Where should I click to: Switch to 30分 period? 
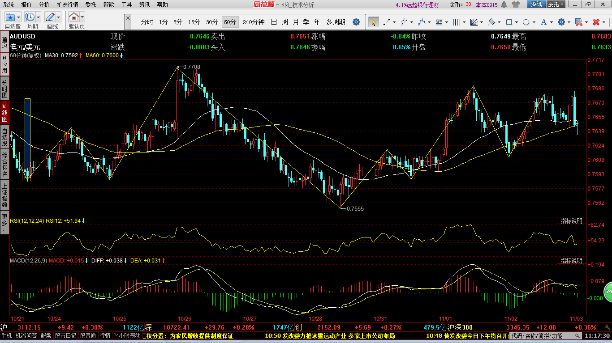(x=212, y=22)
